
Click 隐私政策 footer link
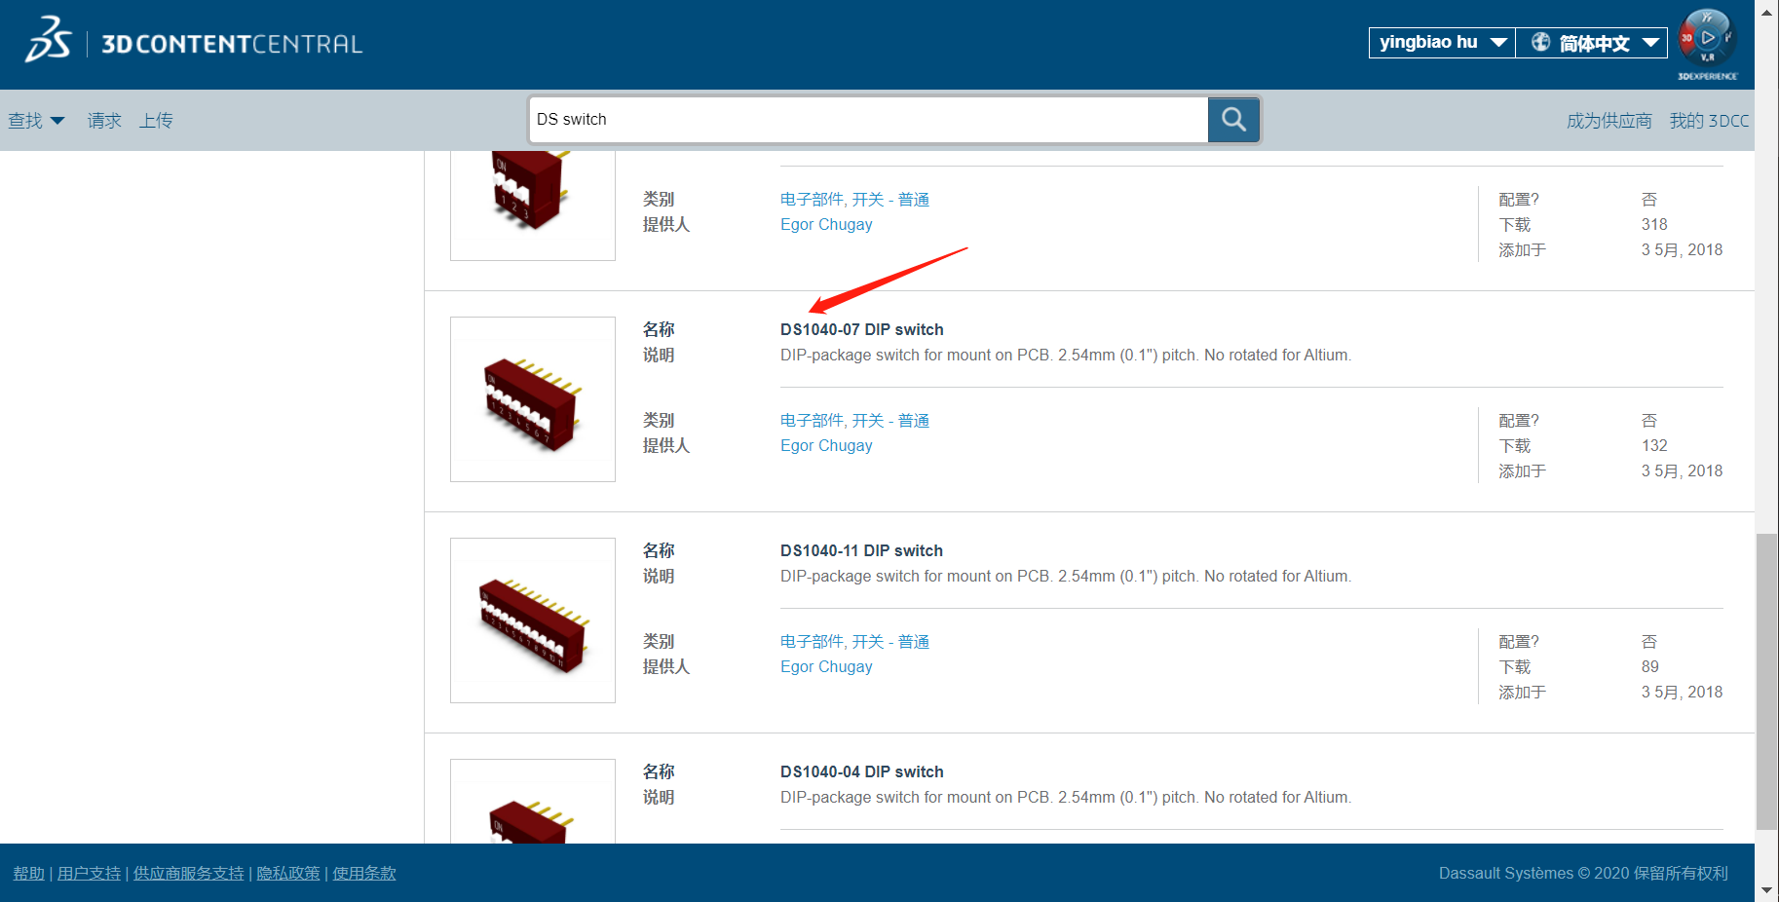click(x=287, y=873)
